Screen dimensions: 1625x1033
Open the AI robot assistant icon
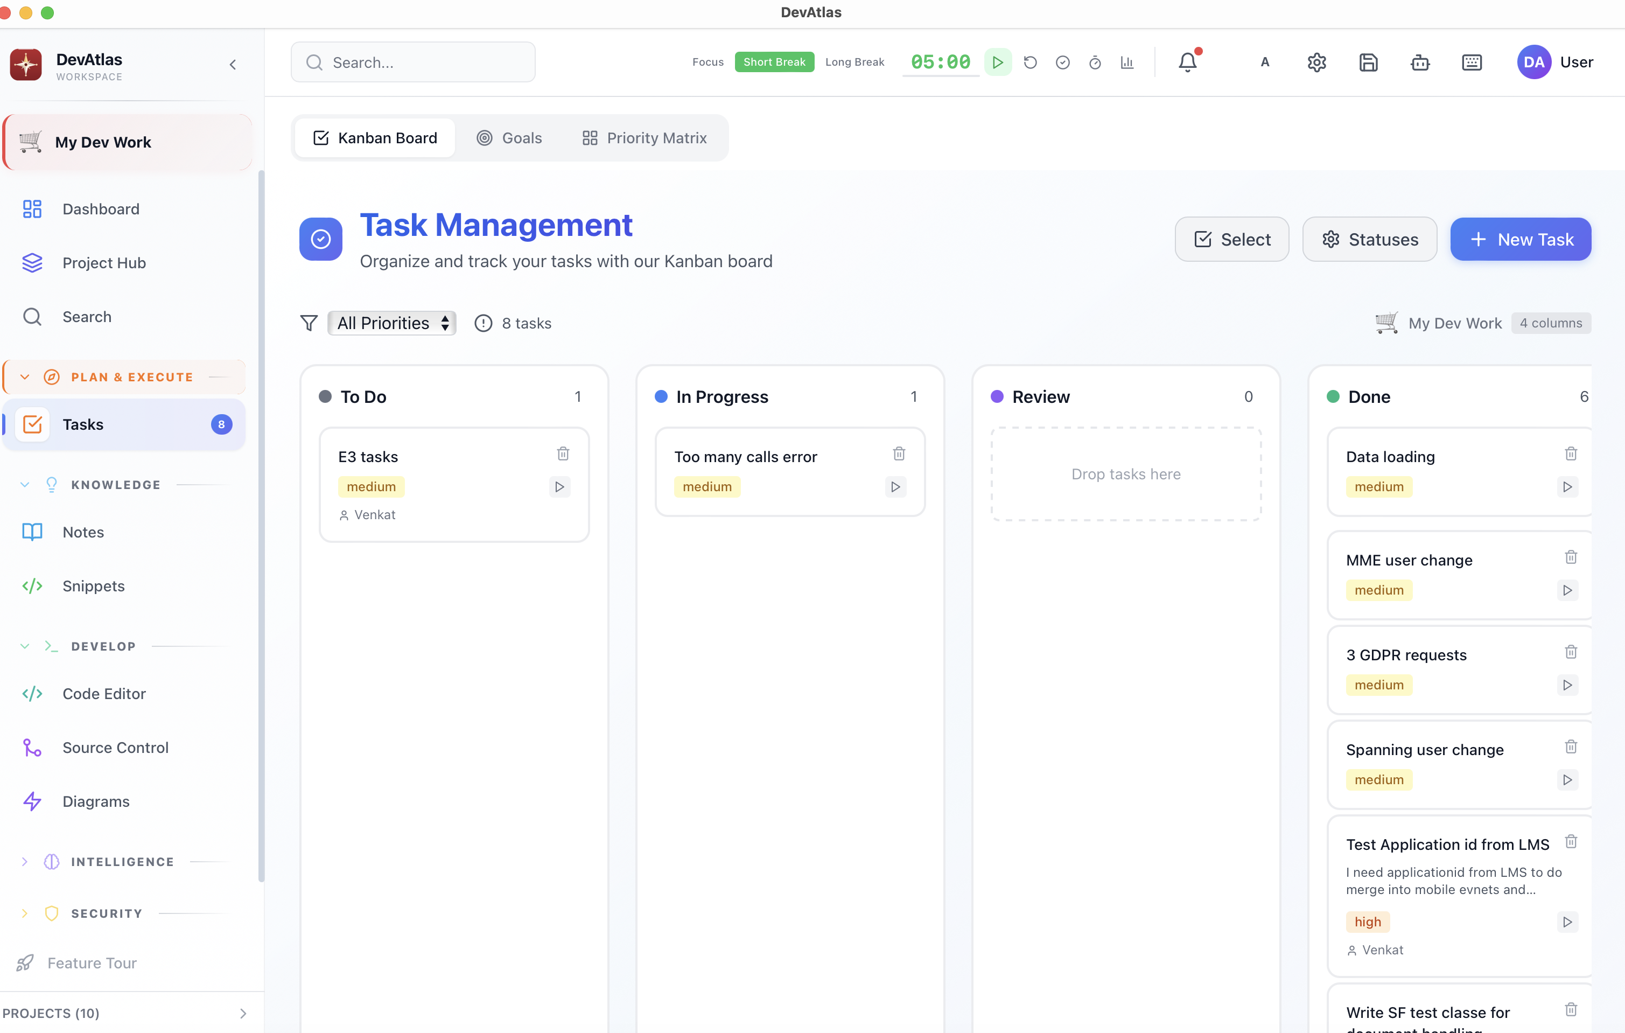pos(1420,62)
